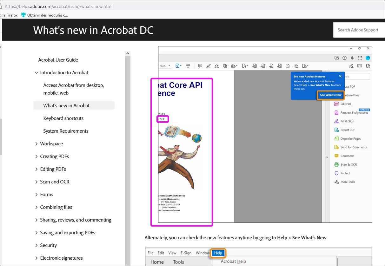Click the help question mark icon
Screen dimensions: 385x266
click(345, 58)
